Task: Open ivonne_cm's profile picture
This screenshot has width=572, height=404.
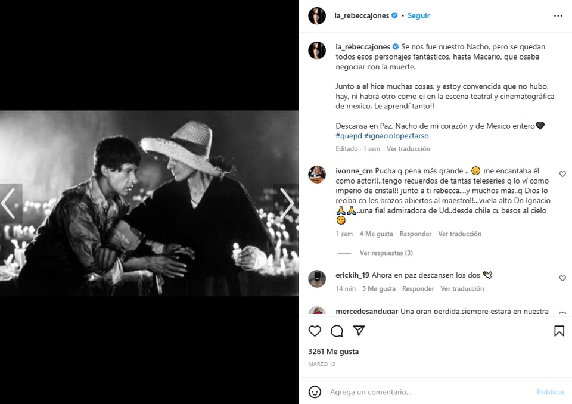Action: 317,174
